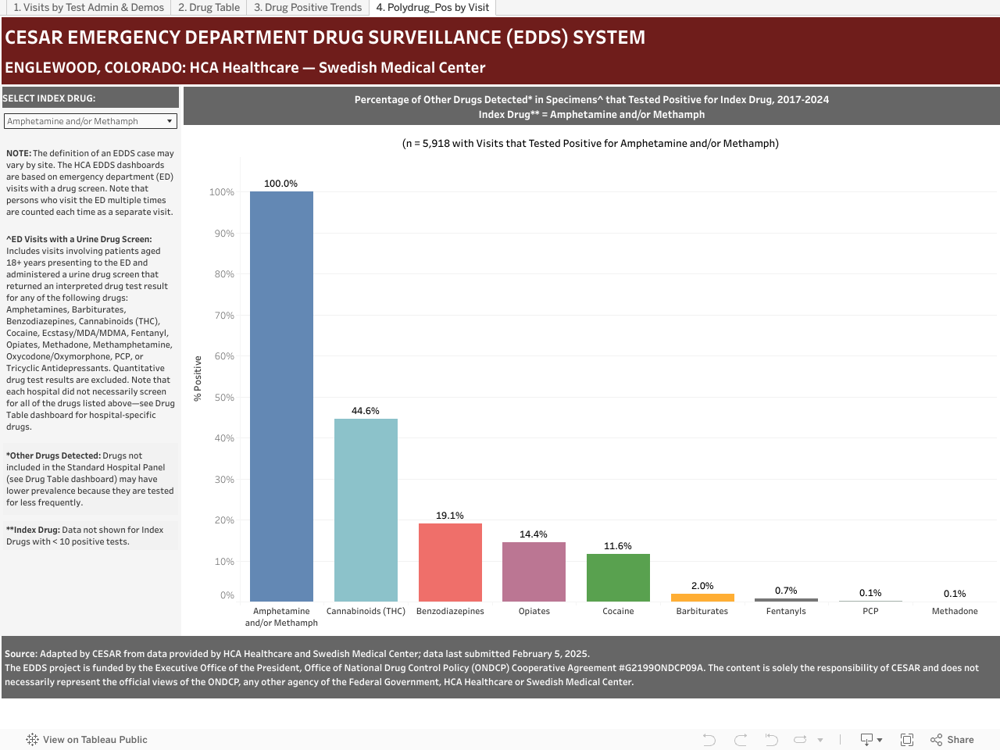Enter full screen mode via the toolbar icon
Screen dimensions: 1000x750
(907, 739)
